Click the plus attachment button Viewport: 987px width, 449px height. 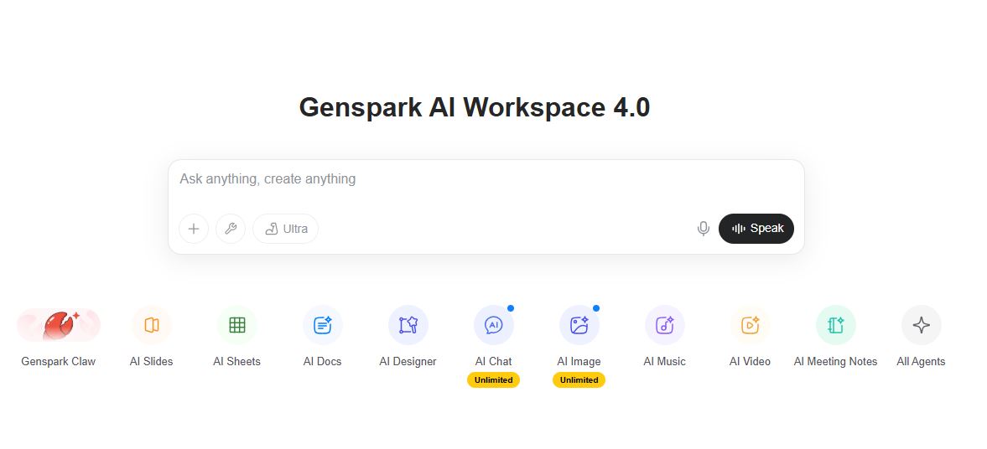pyautogui.click(x=194, y=229)
